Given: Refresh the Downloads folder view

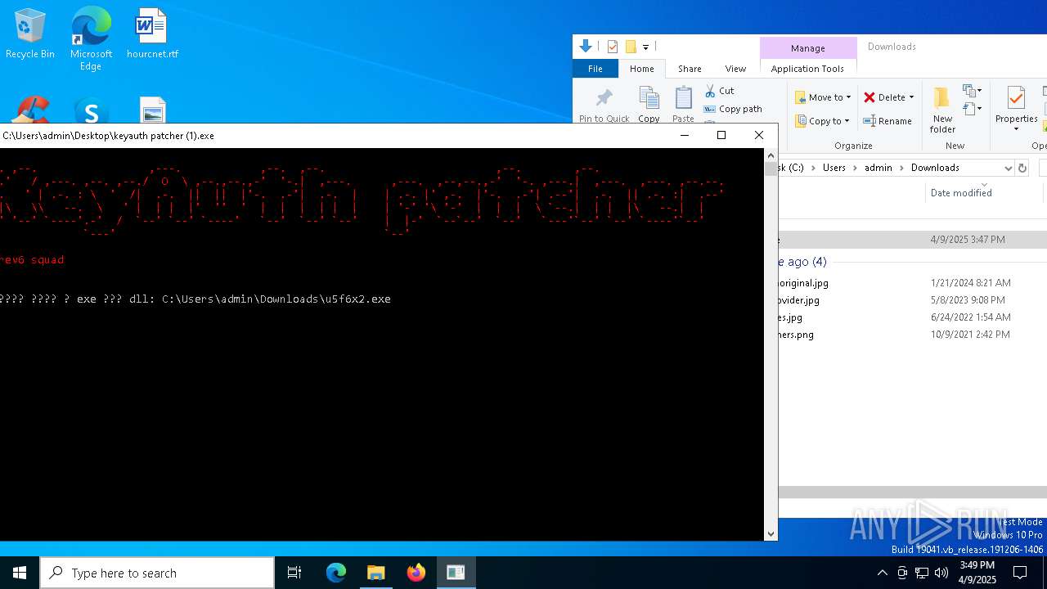Looking at the screenshot, I should pyautogui.click(x=1022, y=168).
